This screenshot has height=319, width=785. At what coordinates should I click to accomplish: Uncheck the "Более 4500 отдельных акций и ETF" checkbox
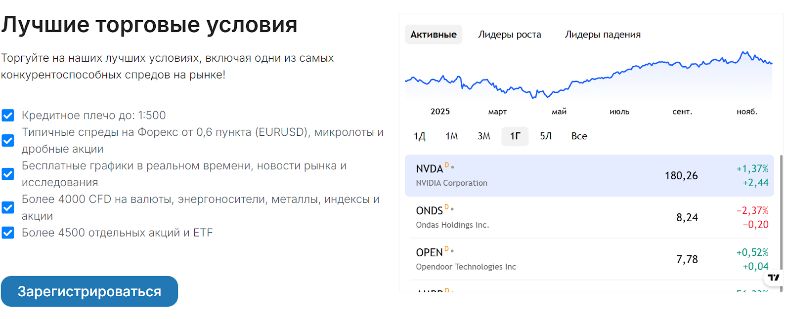(8, 233)
